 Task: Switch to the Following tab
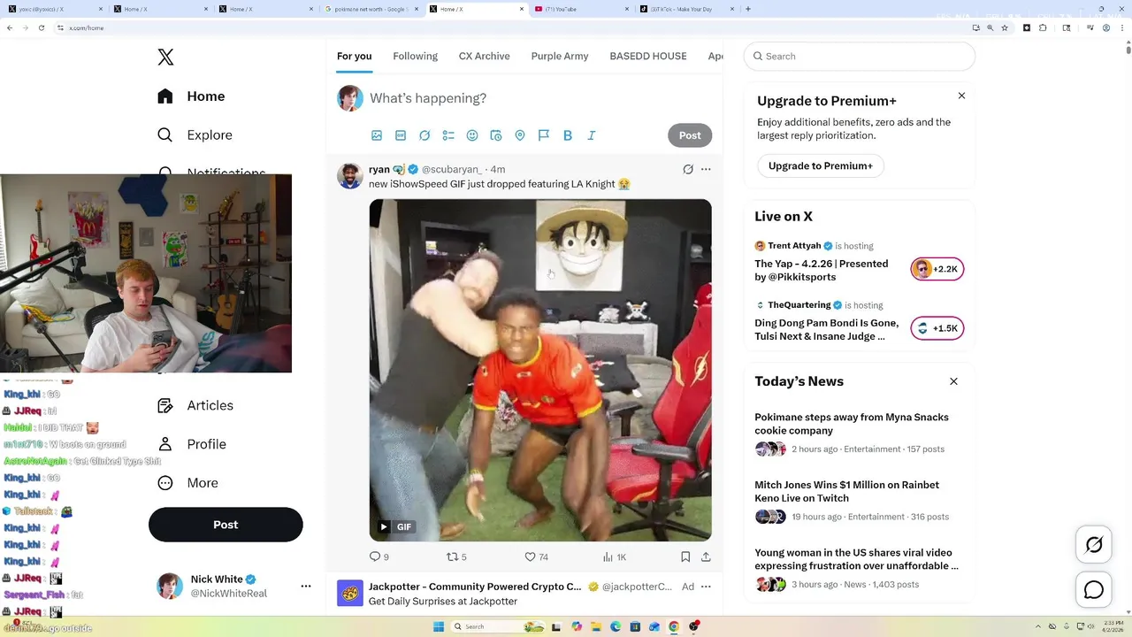pyautogui.click(x=415, y=56)
